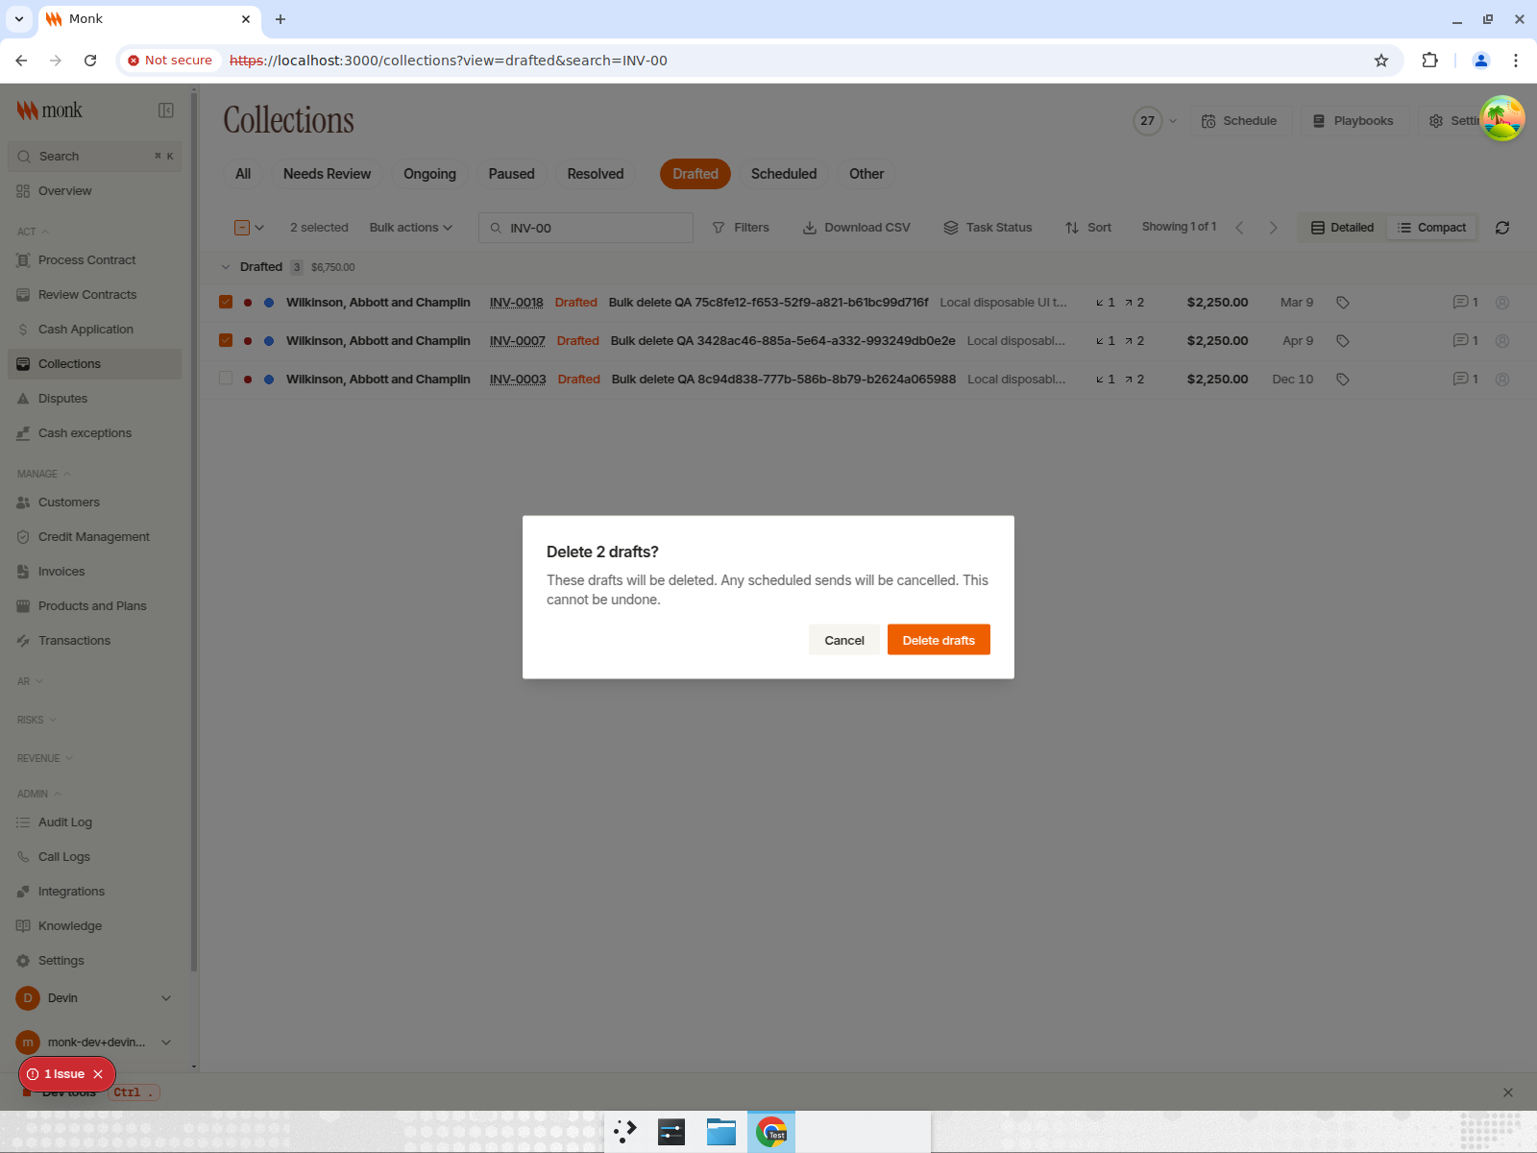This screenshot has width=1537, height=1153.
Task: Open tag icon on INV-0018 row
Action: pyautogui.click(x=1343, y=303)
